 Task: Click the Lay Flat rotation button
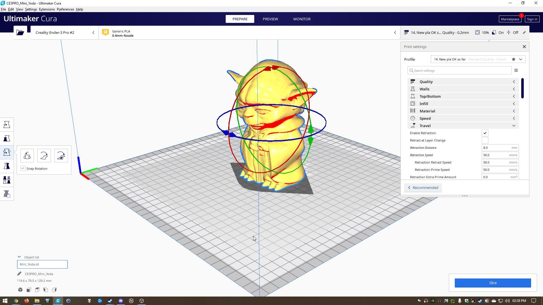click(44, 156)
